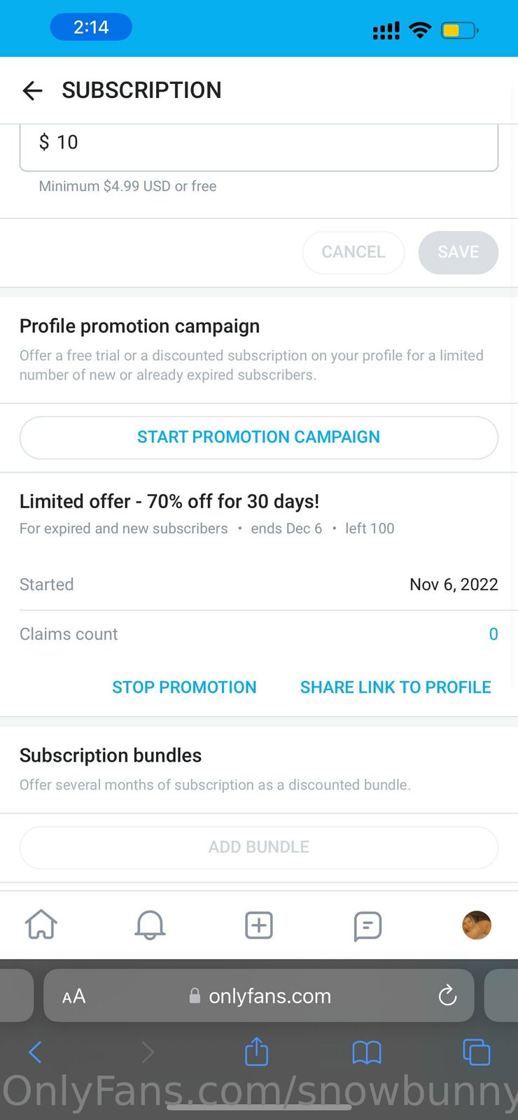Open notifications bell icon

coord(150,925)
